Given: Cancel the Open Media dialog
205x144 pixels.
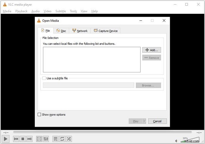Looking at the screenshot, I should click(x=158, y=121).
